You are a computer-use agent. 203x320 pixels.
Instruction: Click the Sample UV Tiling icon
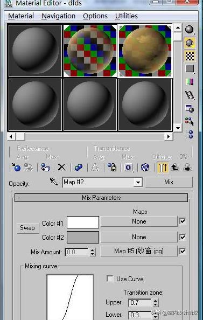click(190, 69)
